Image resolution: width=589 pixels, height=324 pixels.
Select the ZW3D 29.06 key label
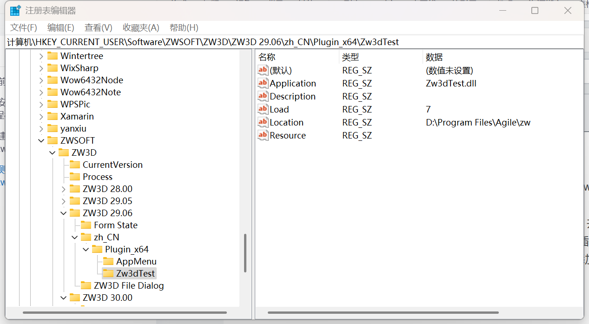(x=107, y=213)
